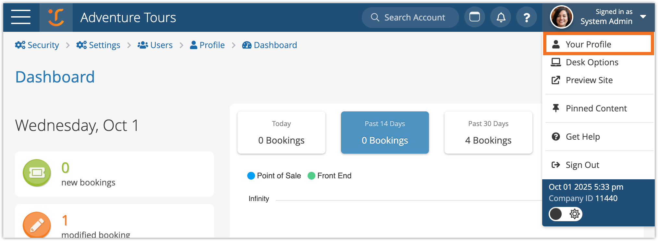Open Desk Options from the user menu

[592, 62]
